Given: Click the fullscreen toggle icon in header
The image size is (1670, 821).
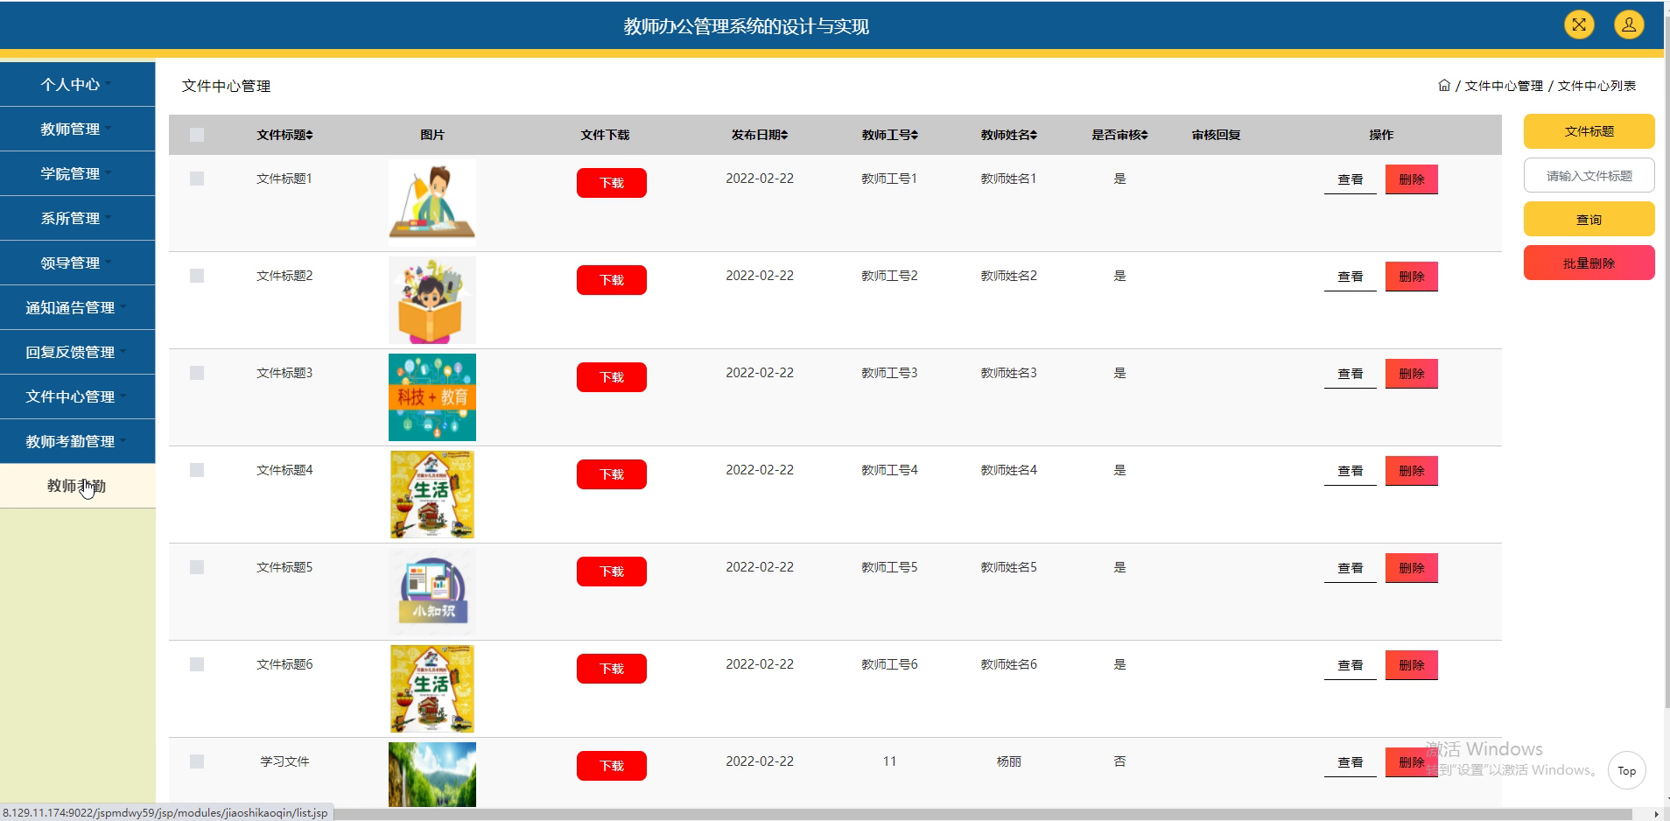Looking at the screenshot, I should pyautogui.click(x=1579, y=25).
